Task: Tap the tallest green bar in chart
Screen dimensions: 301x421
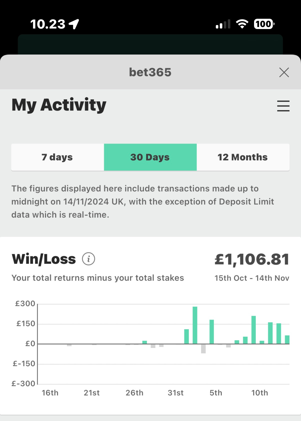Action: tap(195, 325)
